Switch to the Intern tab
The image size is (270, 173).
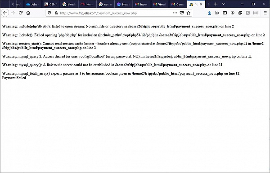click(87, 4)
